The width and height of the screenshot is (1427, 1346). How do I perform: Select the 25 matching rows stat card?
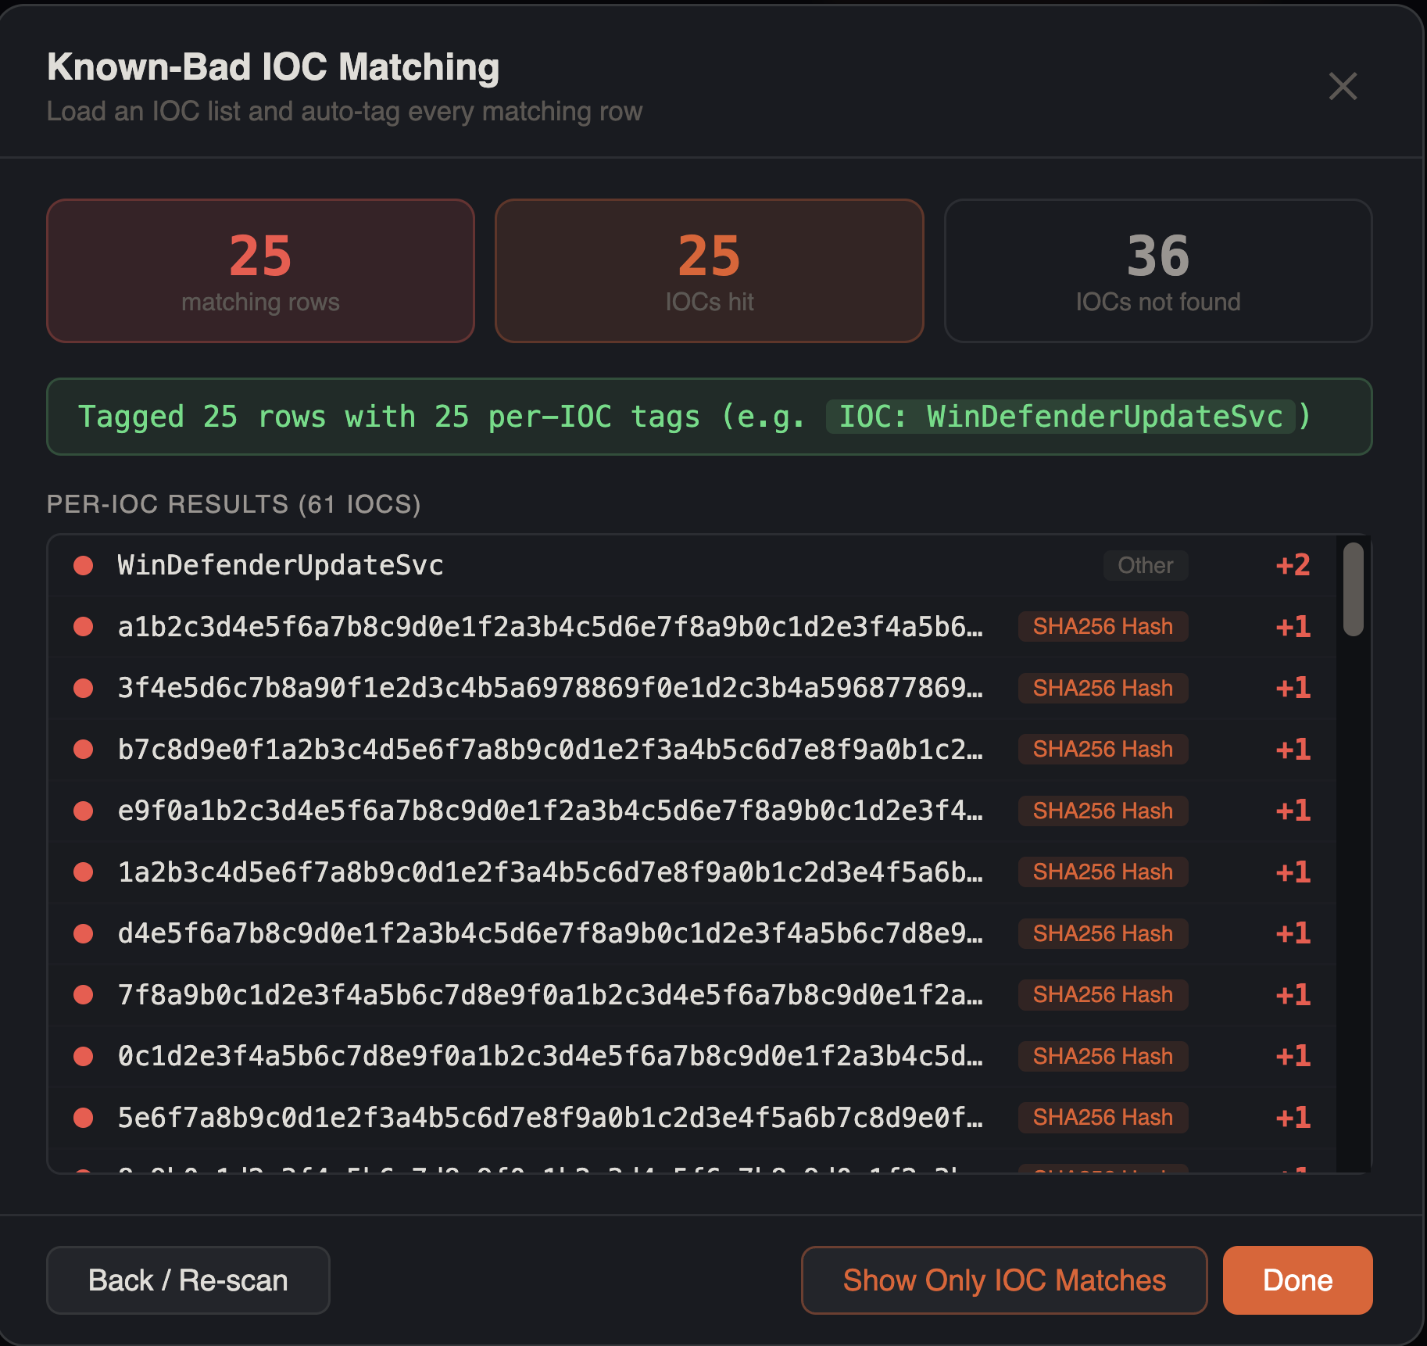[260, 270]
